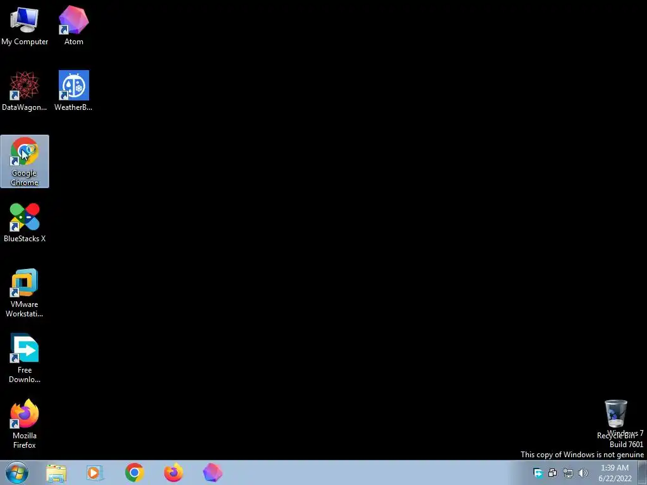Open the network status tray icon
The width and height of the screenshot is (647, 485).
click(568, 473)
